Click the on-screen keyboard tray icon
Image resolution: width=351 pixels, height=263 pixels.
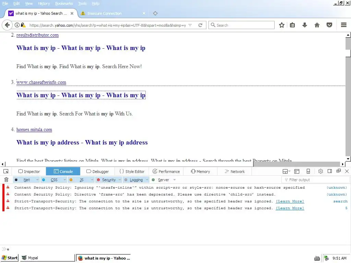point(317,259)
